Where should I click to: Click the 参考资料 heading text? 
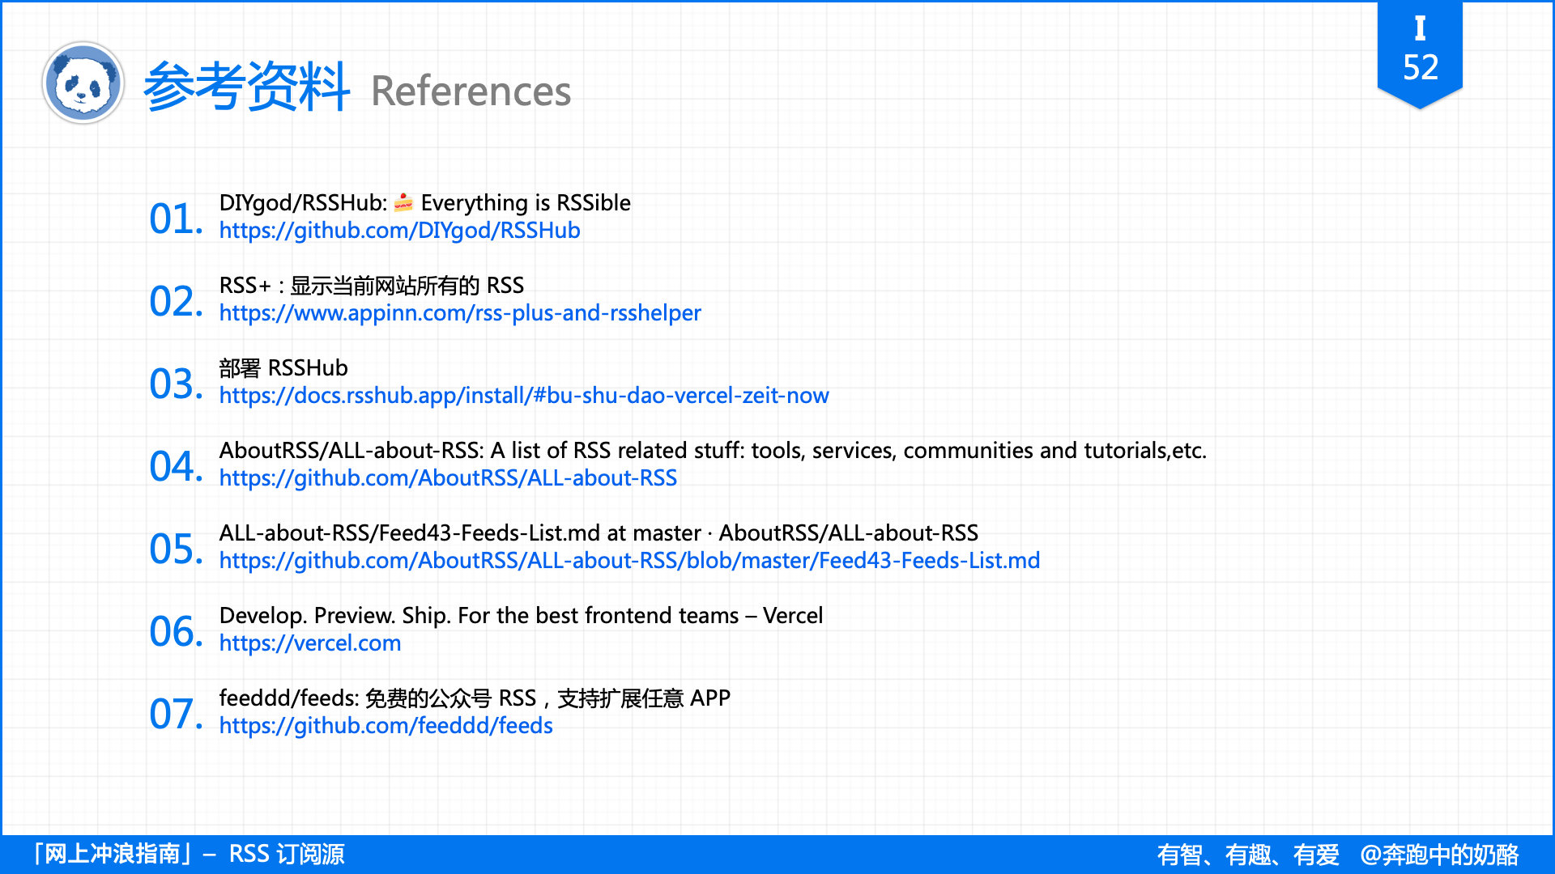point(246,86)
